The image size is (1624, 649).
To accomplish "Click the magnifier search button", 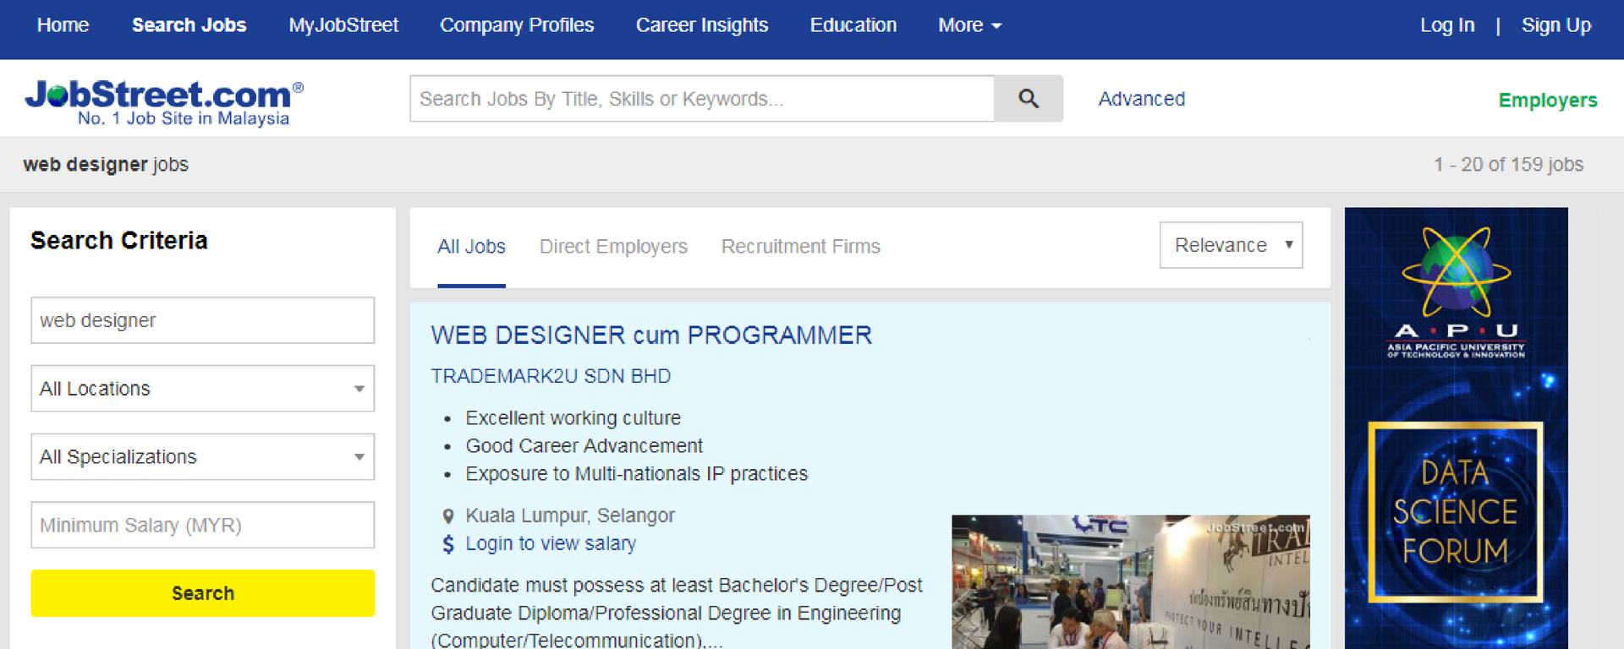I will click(x=1029, y=99).
